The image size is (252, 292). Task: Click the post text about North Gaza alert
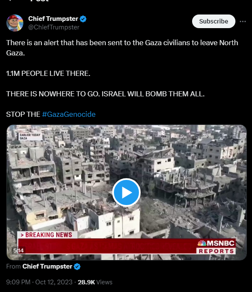(122, 48)
